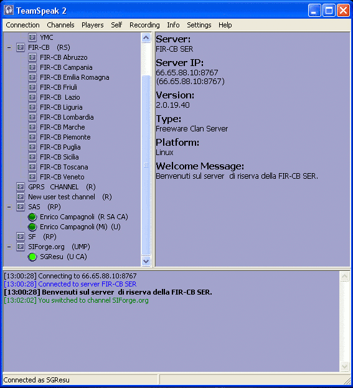Click the Linux platform value

[164, 153]
